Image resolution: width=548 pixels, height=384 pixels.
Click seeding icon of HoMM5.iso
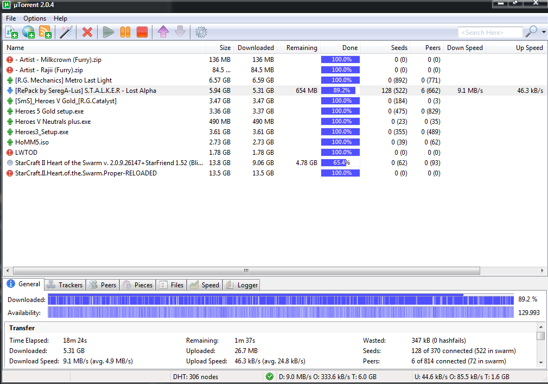click(x=10, y=142)
